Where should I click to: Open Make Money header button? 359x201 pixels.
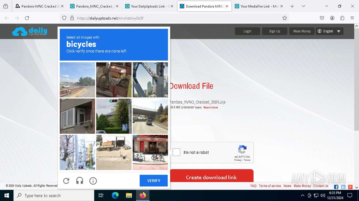pos(302,31)
